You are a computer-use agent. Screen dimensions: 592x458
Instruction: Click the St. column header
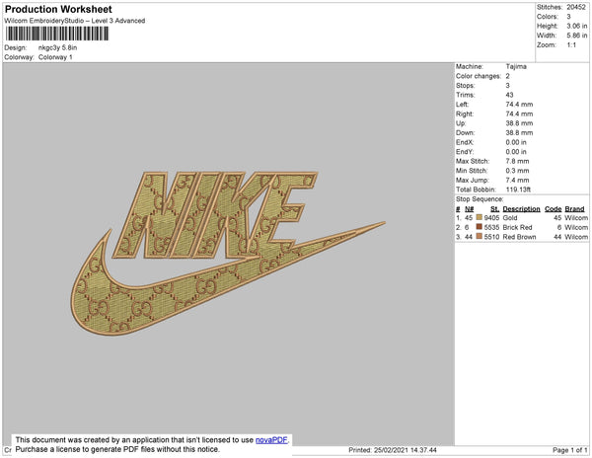click(494, 209)
